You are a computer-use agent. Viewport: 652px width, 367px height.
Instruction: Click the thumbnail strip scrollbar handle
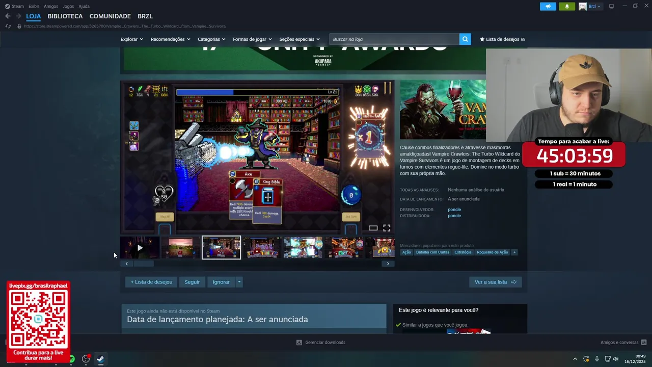[x=143, y=264]
